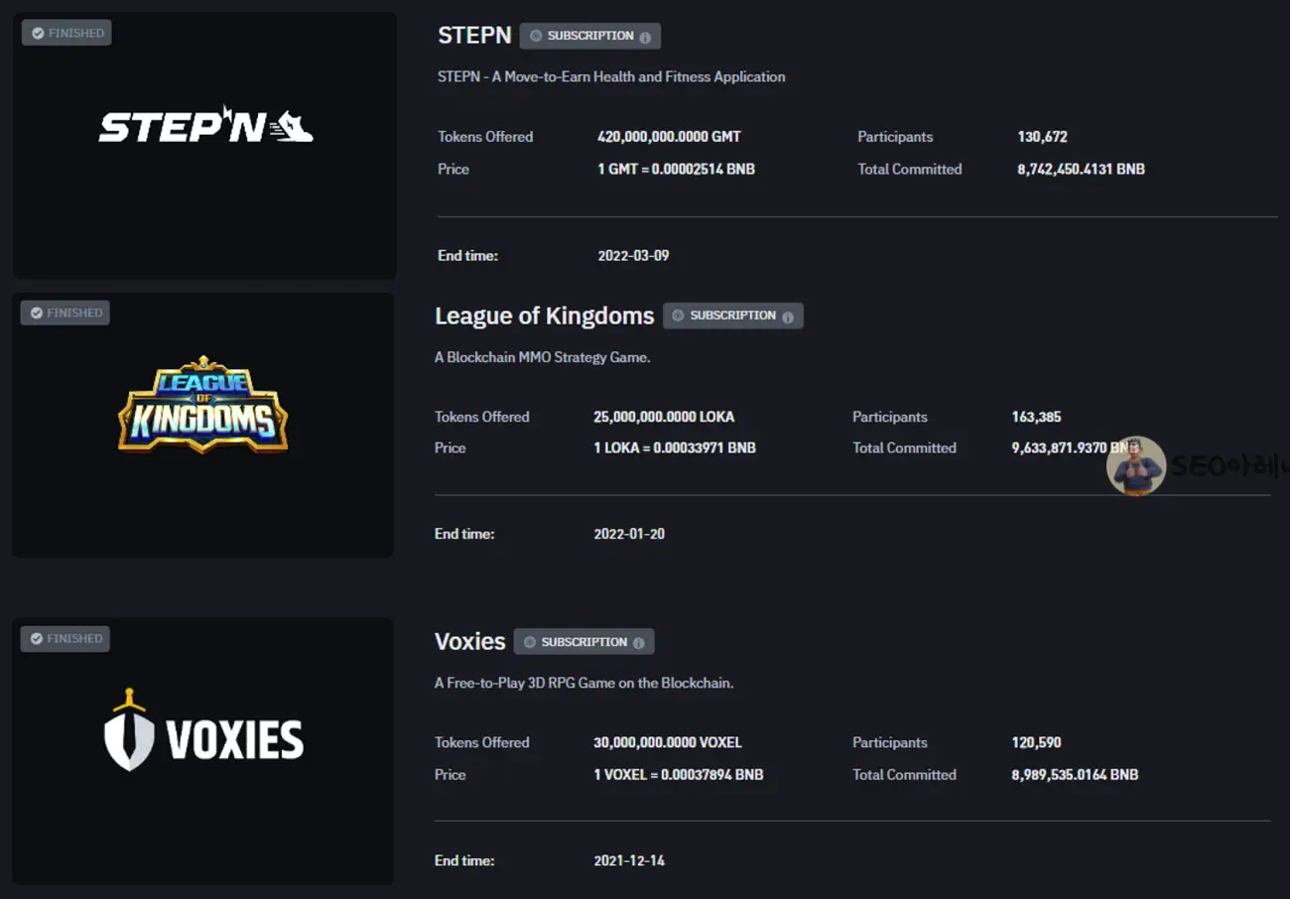1290x899 pixels.
Task: Click the STEPN logo thumbnail
Action: click(204, 145)
